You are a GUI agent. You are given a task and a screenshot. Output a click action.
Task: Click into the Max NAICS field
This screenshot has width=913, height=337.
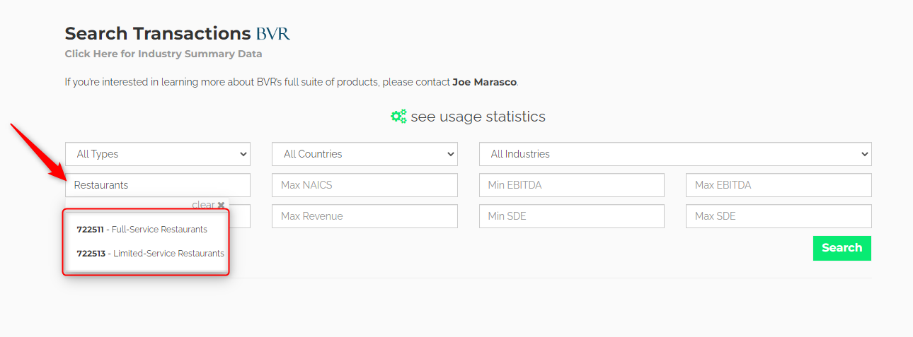point(364,185)
